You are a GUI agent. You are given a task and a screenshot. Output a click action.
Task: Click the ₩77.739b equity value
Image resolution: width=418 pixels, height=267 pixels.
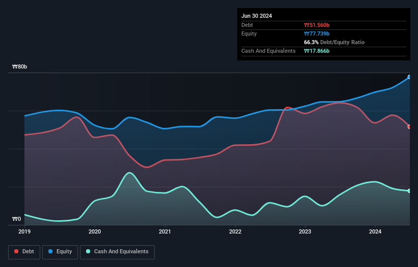[x=317, y=34]
